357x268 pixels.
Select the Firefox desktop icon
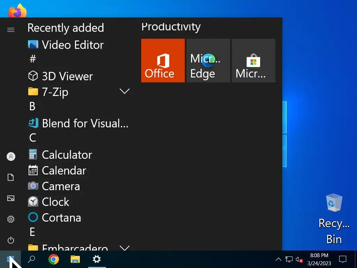tap(17, 10)
